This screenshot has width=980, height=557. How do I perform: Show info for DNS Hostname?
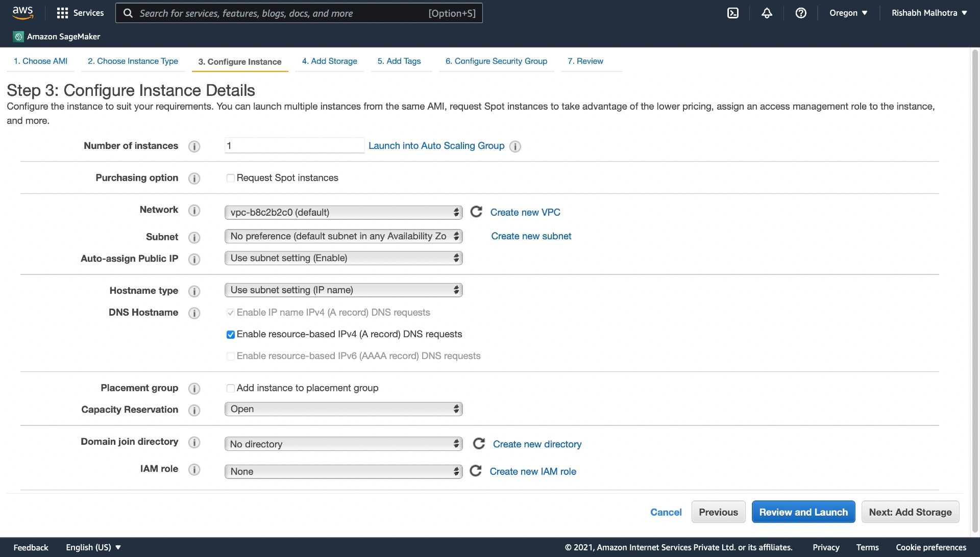point(194,313)
